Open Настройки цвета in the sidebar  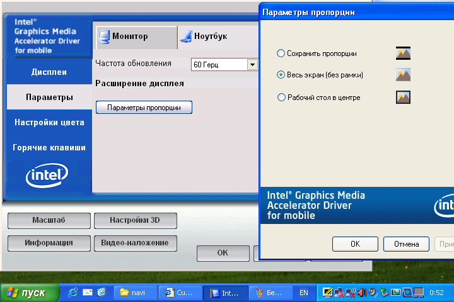[x=49, y=123]
